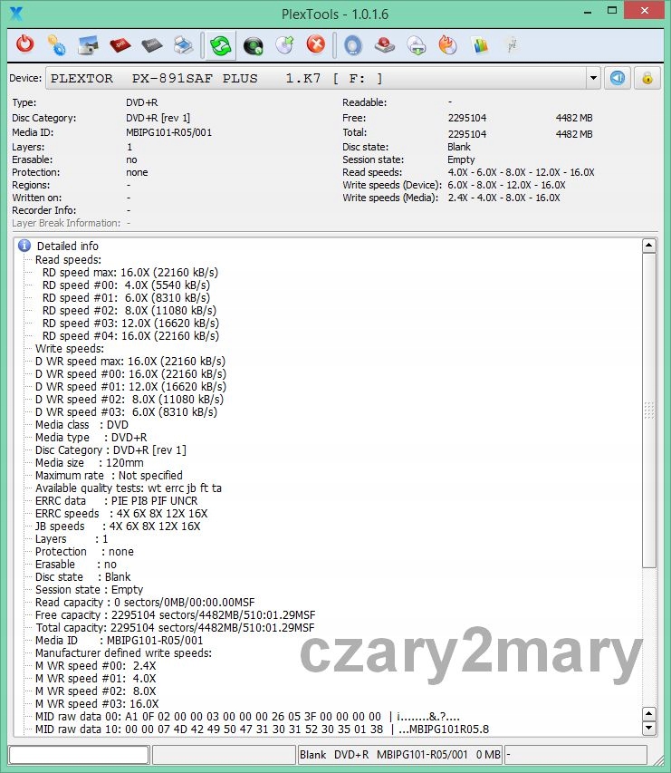Click the picture screenshot icon in toolbar

click(x=88, y=44)
